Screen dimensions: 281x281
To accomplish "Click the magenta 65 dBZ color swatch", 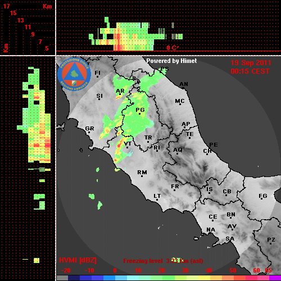I will pyautogui.click(x=275, y=278).
